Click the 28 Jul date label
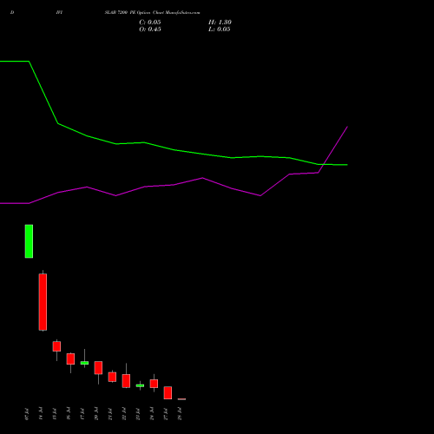Viewport: 434px width, 434px height. (x=180, y=414)
